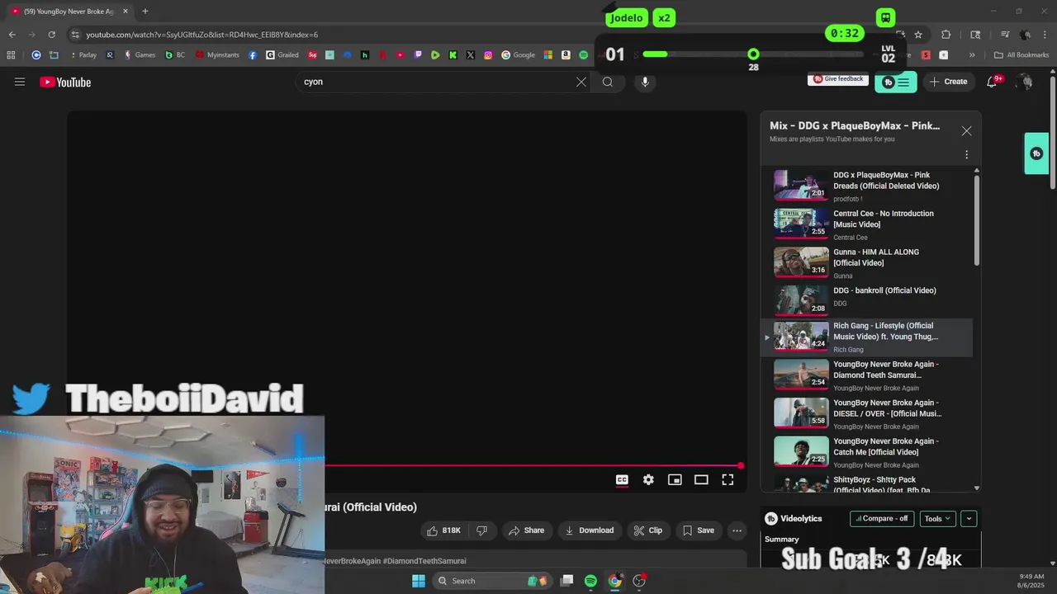Viewport: 1057px width, 594px height.
Task: Open the YouTube hamburger guide menu
Action: point(20,82)
